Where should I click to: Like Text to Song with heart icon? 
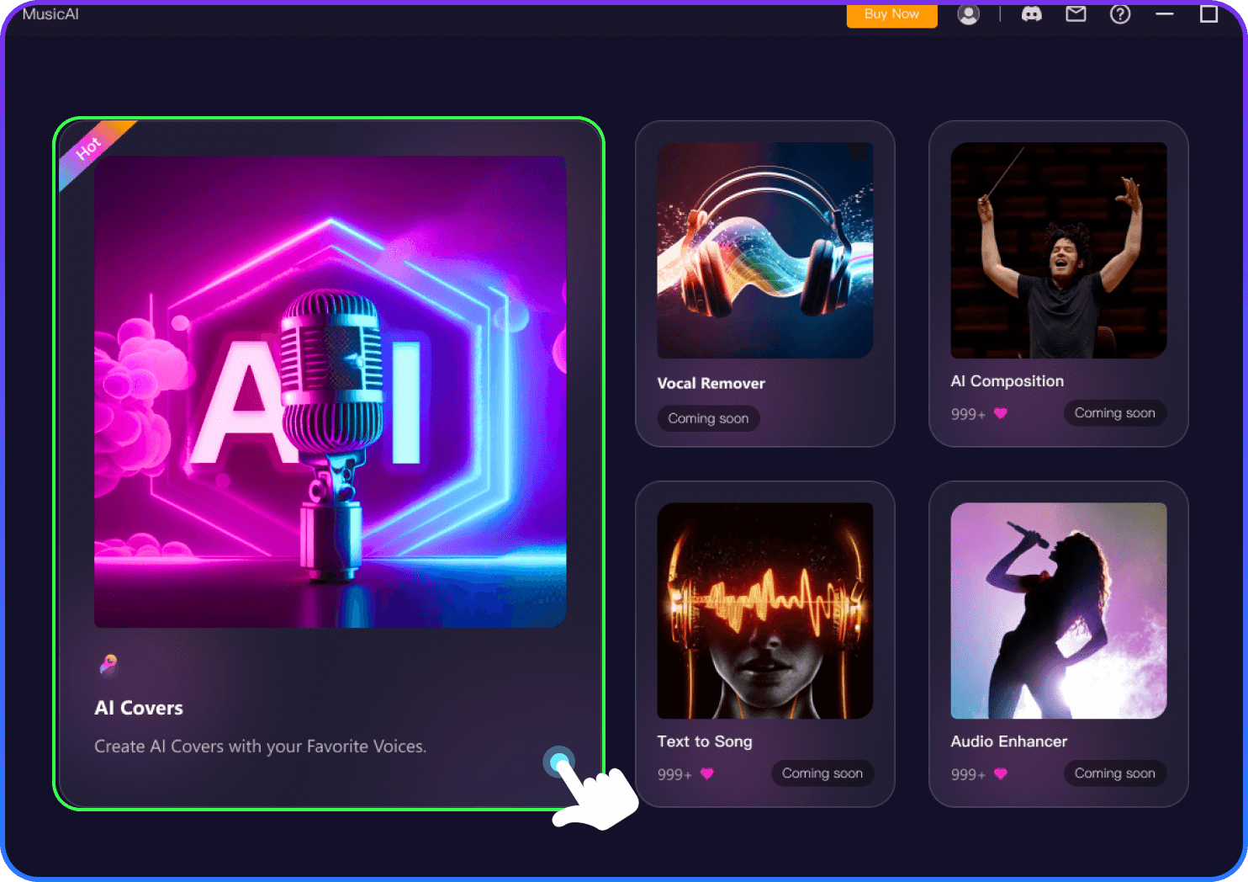coord(707,773)
